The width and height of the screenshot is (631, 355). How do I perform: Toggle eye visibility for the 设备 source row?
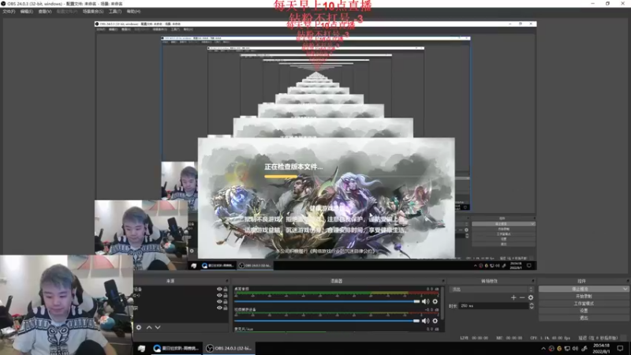(x=219, y=290)
